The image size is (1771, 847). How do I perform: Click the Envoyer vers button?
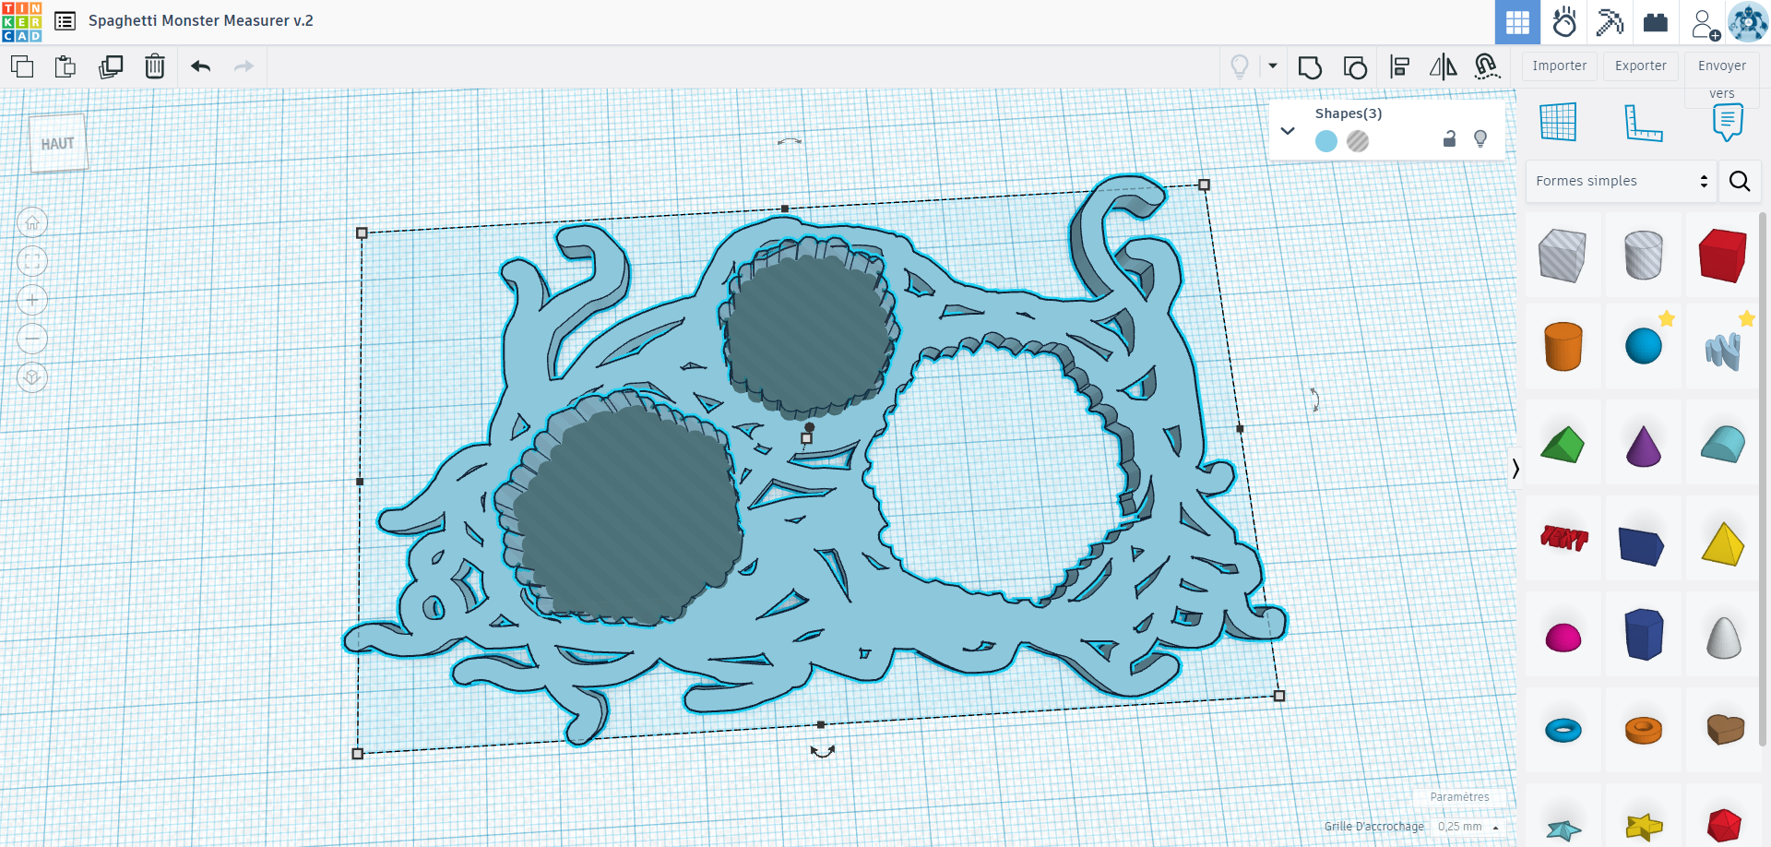[x=1722, y=78]
